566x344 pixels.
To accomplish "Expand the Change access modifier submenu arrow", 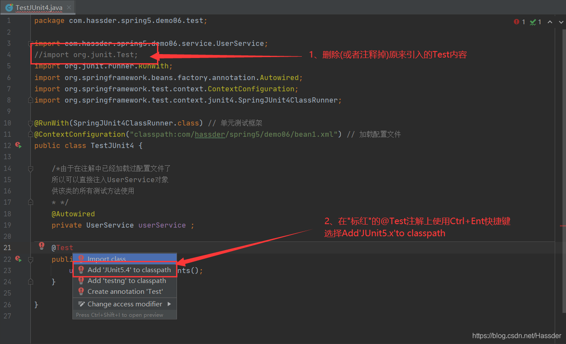I will tap(169, 304).
